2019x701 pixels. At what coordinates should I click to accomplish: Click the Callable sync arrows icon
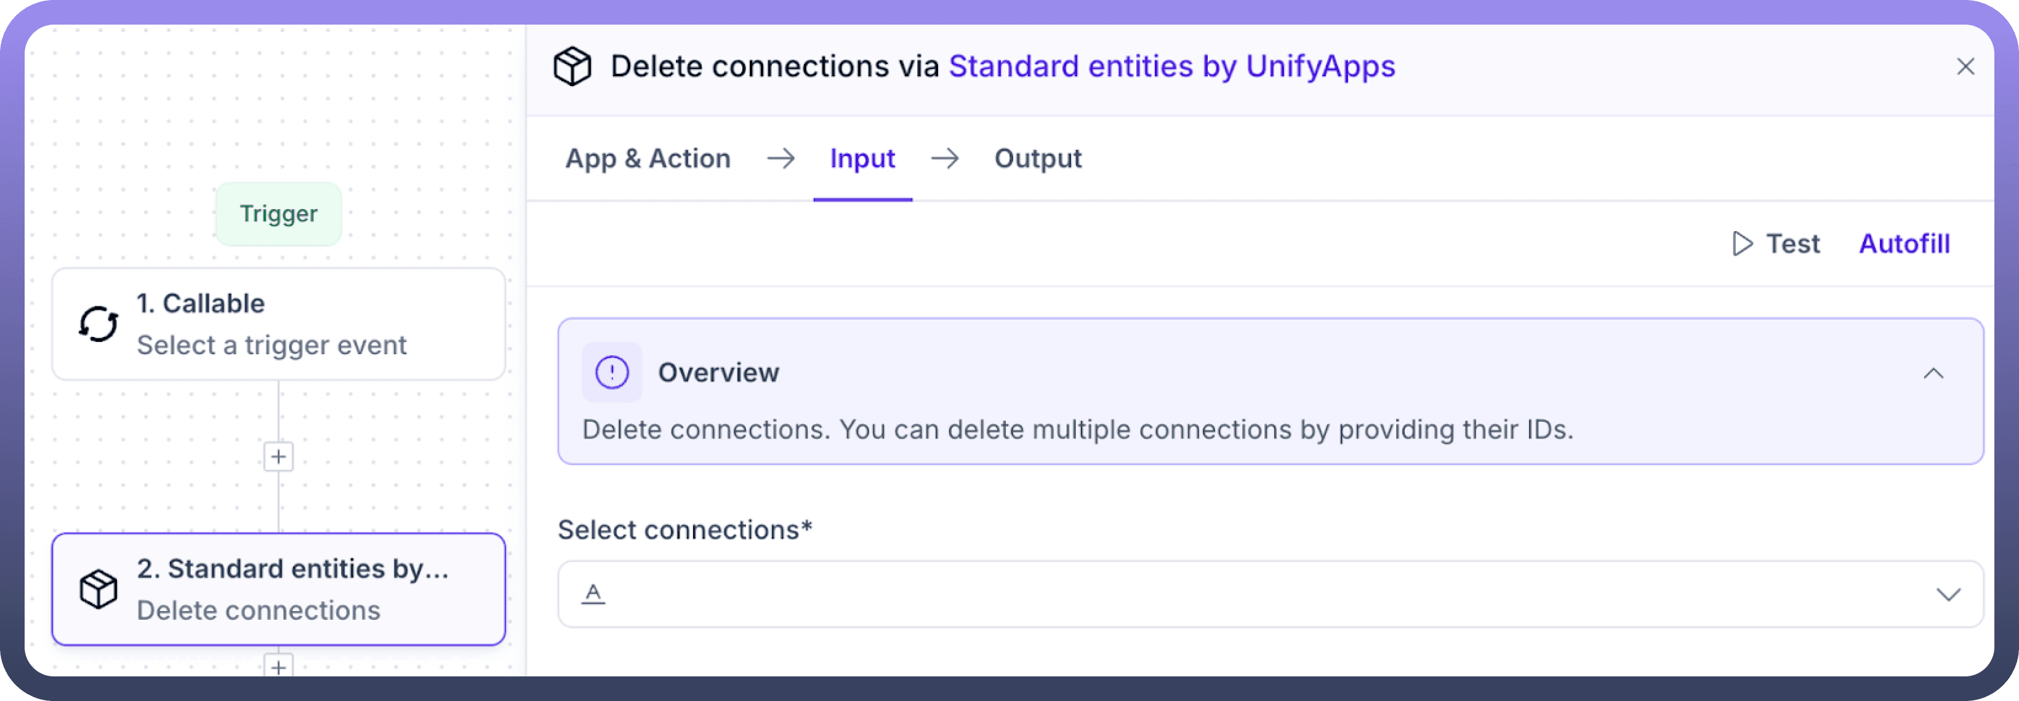[98, 324]
